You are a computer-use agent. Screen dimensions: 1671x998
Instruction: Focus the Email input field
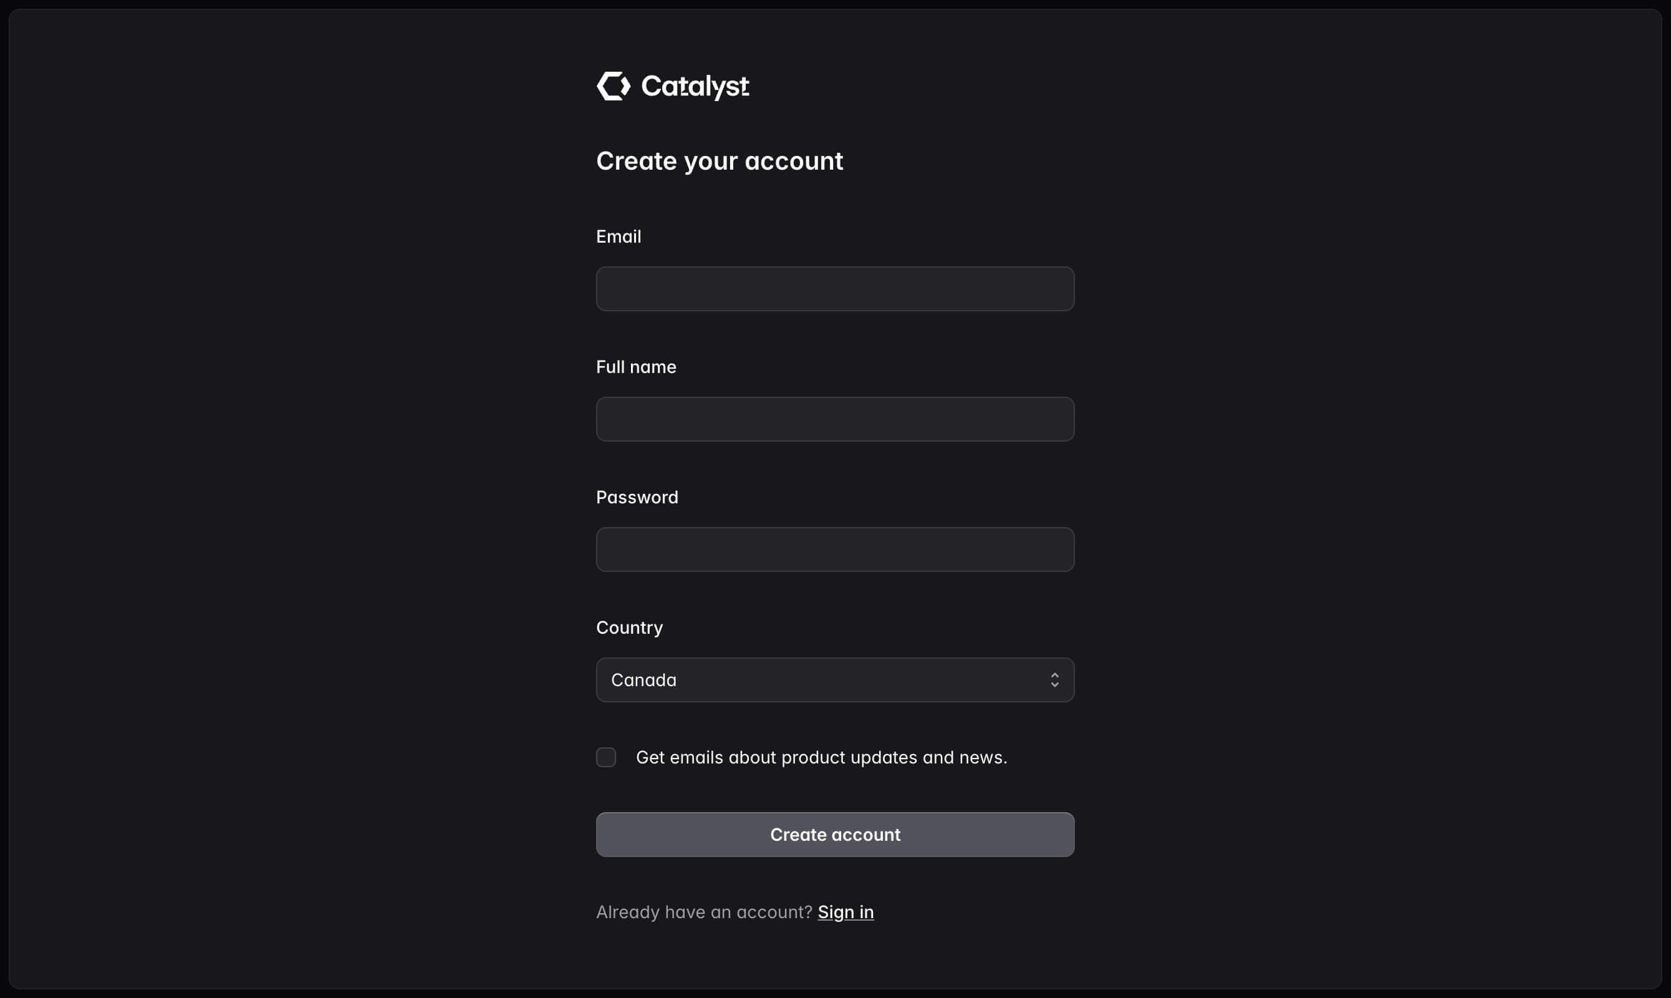coord(834,289)
